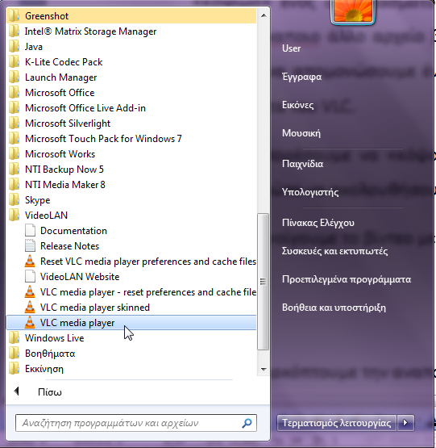Click the Microsoft Silverlight folder icon

pyautogui.click(x=14, y=124)
